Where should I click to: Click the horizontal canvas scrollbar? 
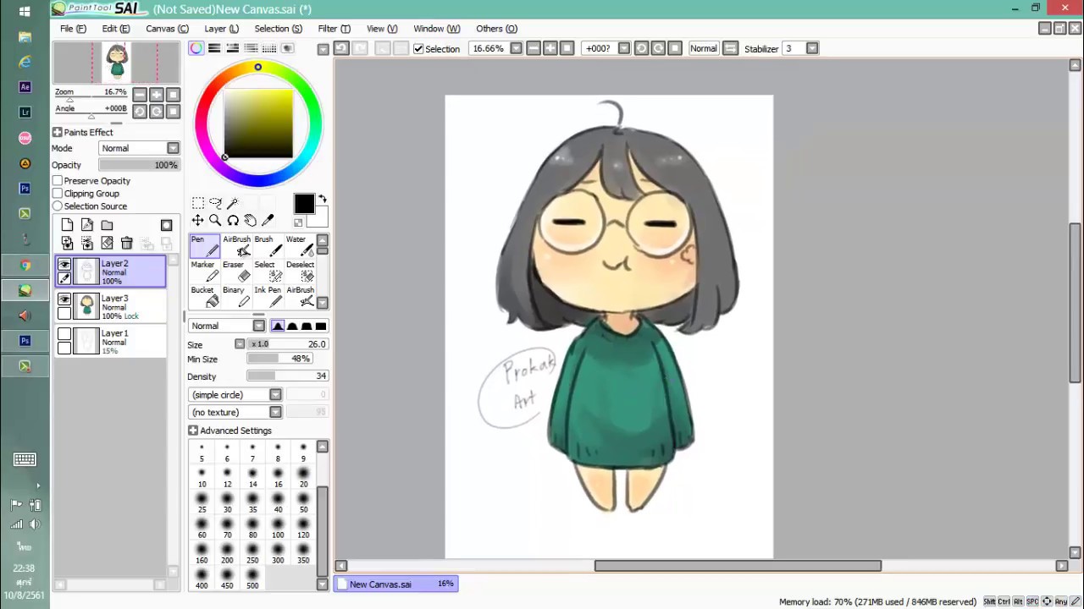(738, 566)
